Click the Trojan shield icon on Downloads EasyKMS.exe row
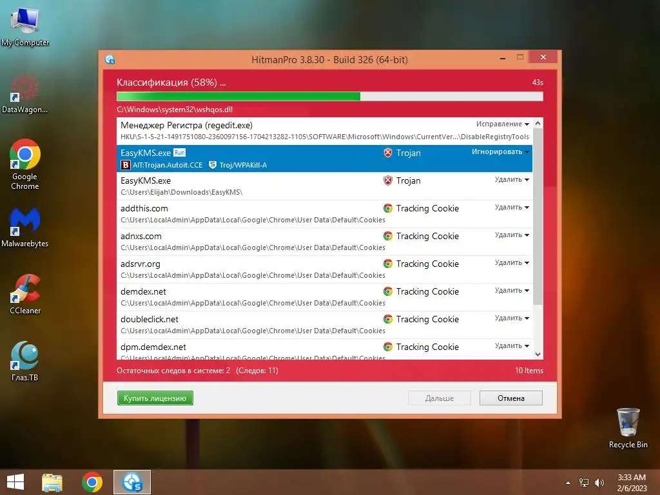Viewport: 660px width, 495px height. (388, 180)
